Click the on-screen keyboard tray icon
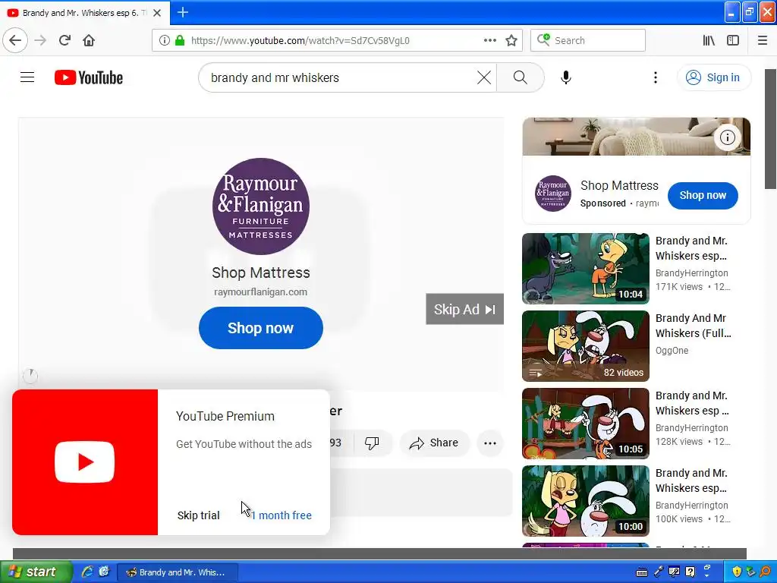Image resolution: width=777 pixels, height=583 pixels. [642, 572]
